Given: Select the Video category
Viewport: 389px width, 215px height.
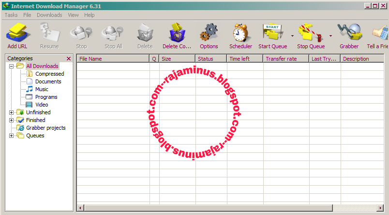Looking at the screenshot, I should [42, 105].
